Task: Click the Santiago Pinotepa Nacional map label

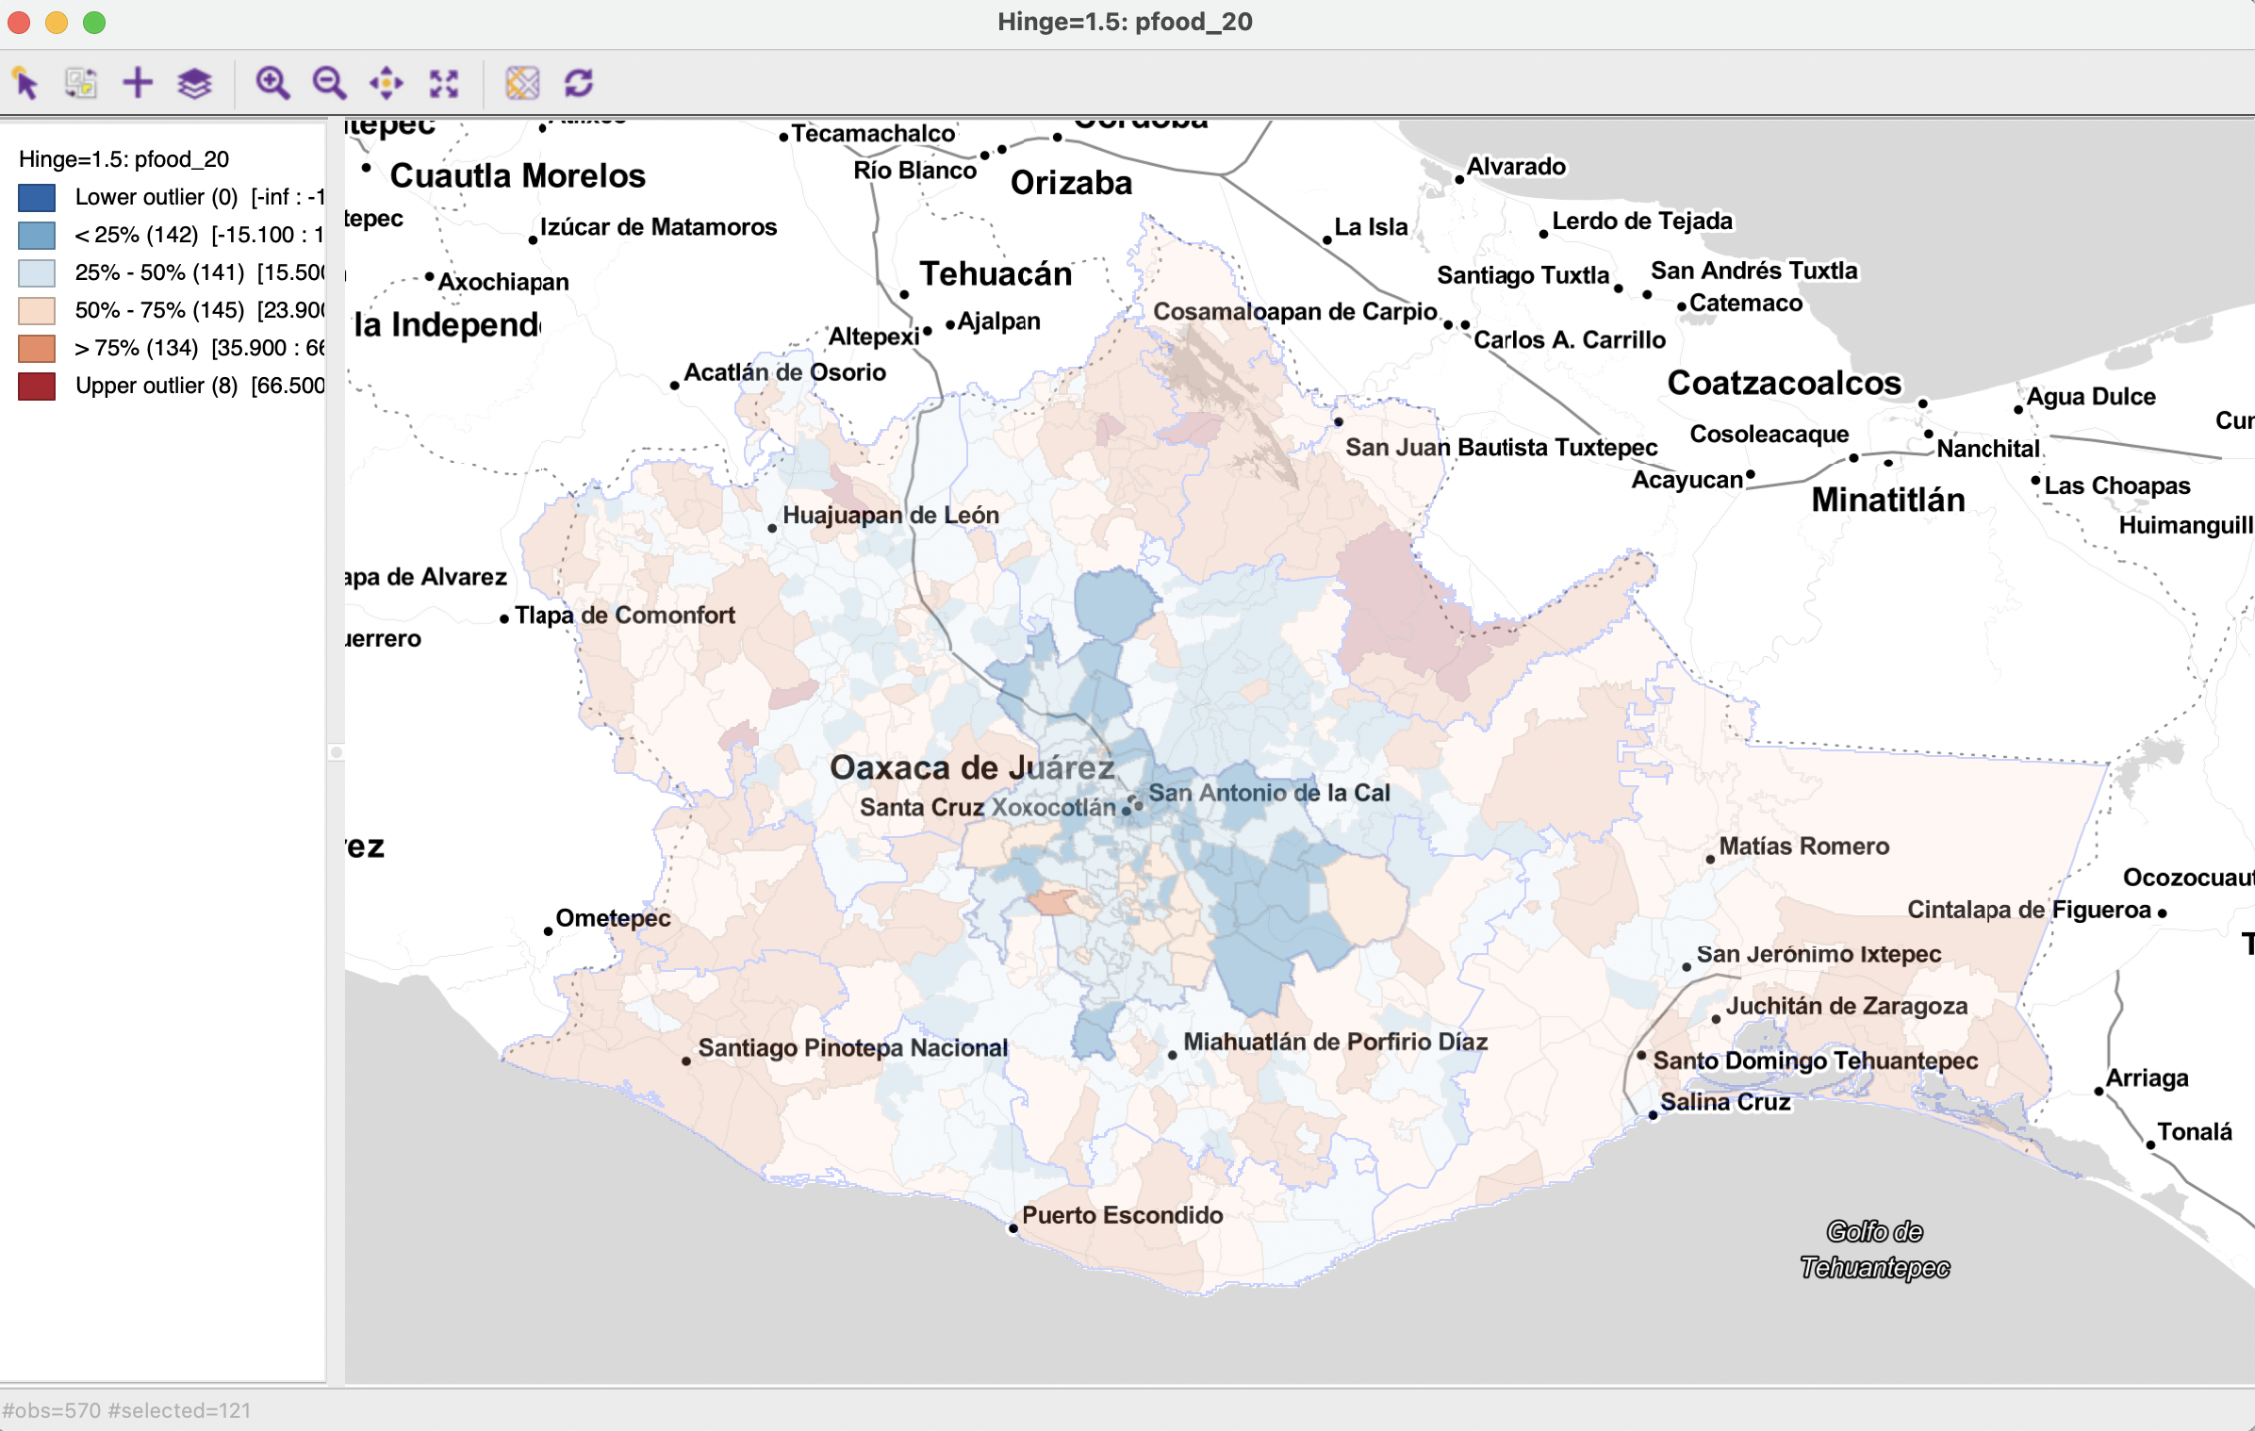Action: [x=852, y=1047]
